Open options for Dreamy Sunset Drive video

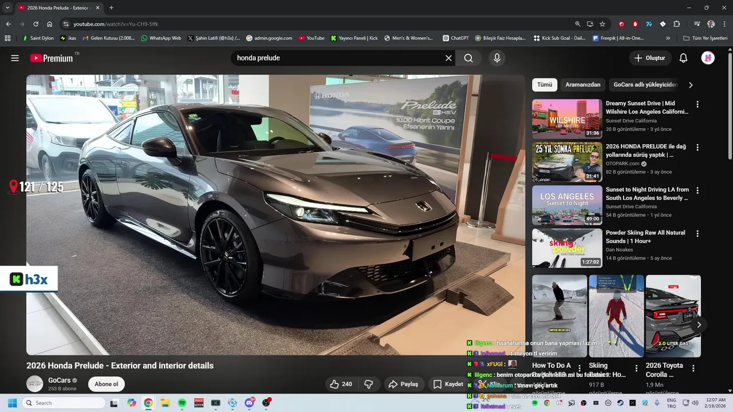(697, 104)
